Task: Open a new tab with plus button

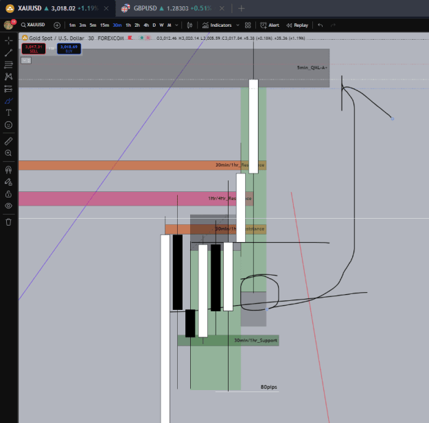Action: pos(242,8)
